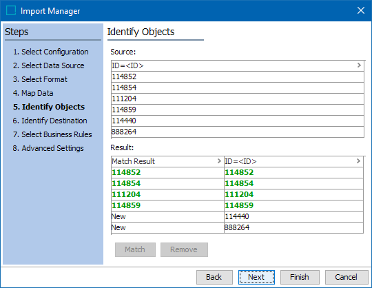Viewport: 372px width, 288px height.
Task: Click the Next button
Action: pos(256,277)
